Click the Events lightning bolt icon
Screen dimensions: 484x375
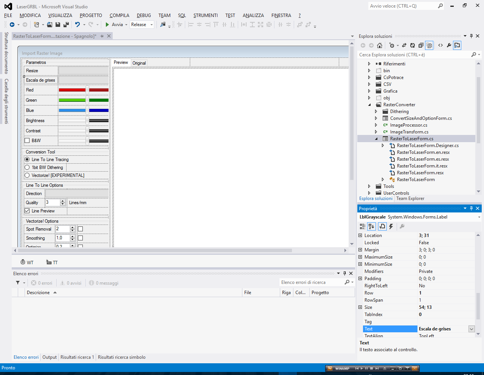coord(391,226)
